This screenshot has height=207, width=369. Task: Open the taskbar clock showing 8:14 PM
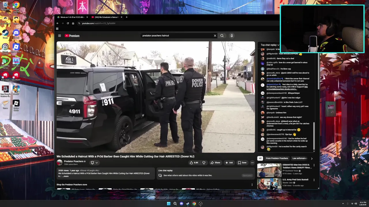pos(363,204)
